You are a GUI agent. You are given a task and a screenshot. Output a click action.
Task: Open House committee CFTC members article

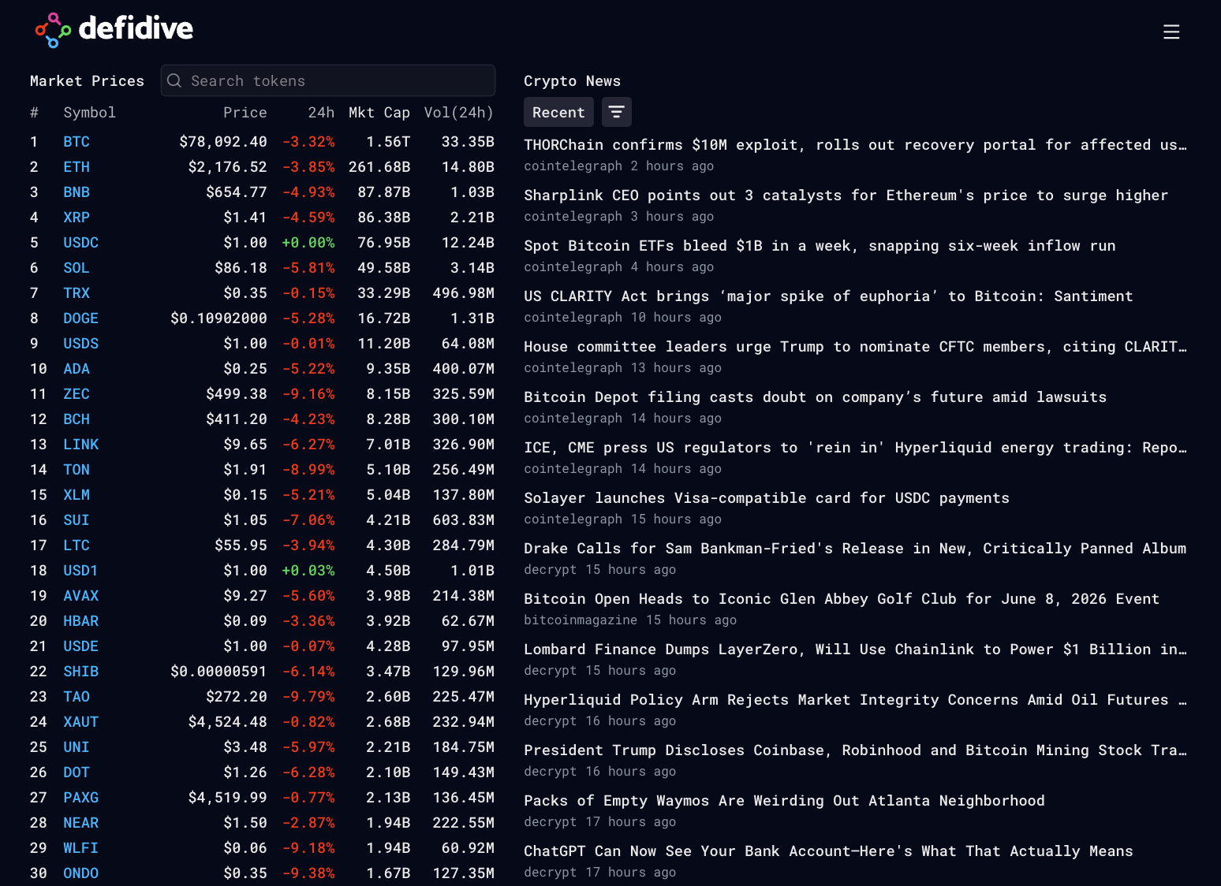coord(855,347)
